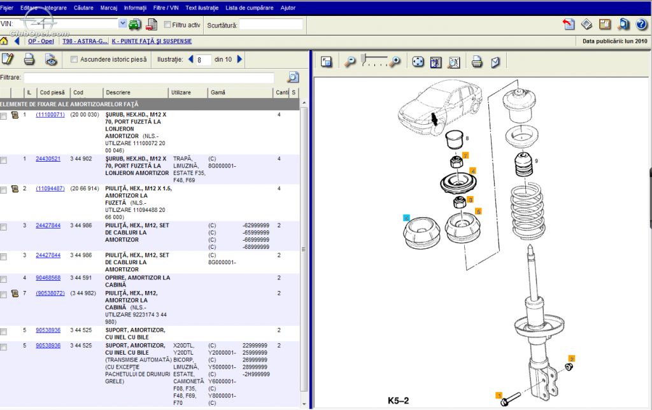Click the envelope icon in the illustration toolbar
652x410 pixels.
[495, 62]
